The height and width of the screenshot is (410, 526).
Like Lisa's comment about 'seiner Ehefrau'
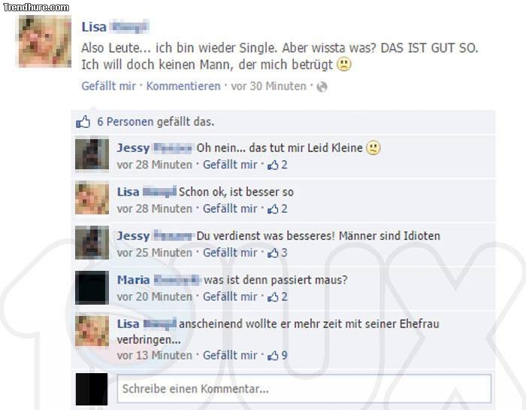(x=230, y=355)
